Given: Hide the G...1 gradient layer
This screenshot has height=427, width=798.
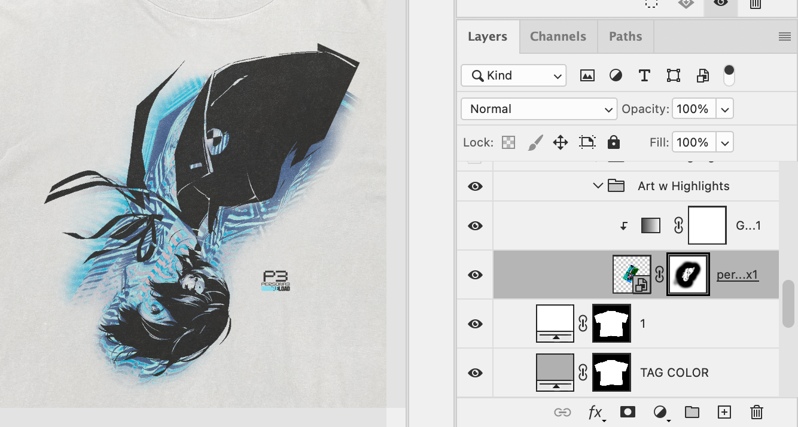Looking at the screenshot, I should click(475, 225).
